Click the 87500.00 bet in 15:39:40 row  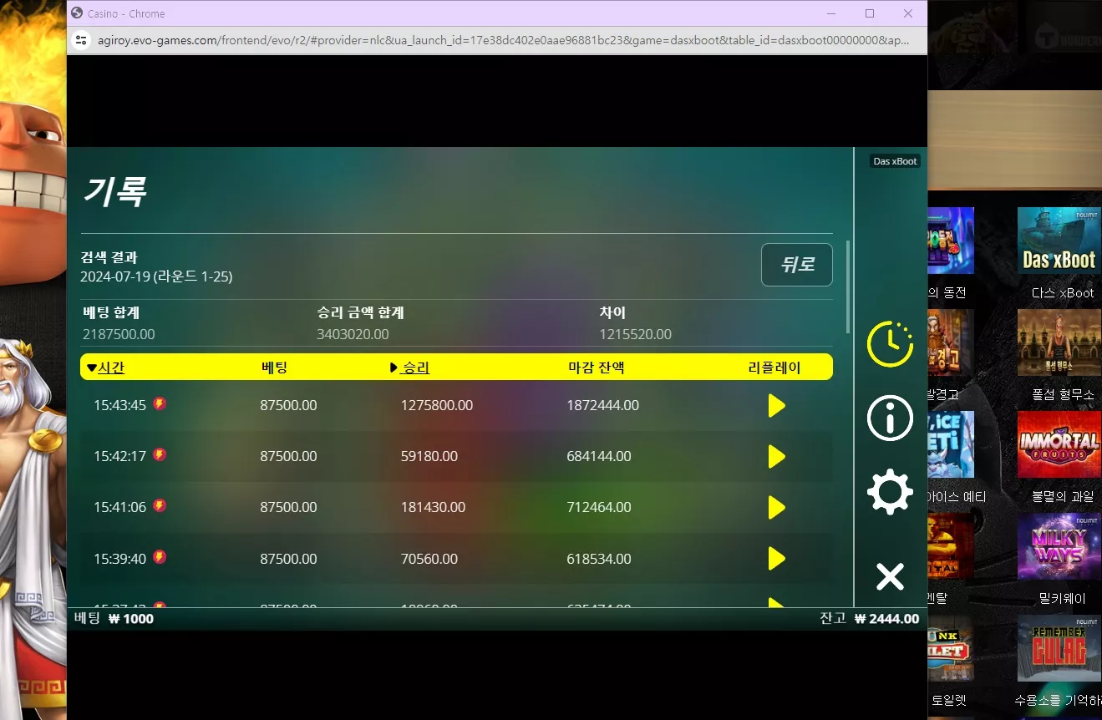pyautogui.click(x=288, y=559)
